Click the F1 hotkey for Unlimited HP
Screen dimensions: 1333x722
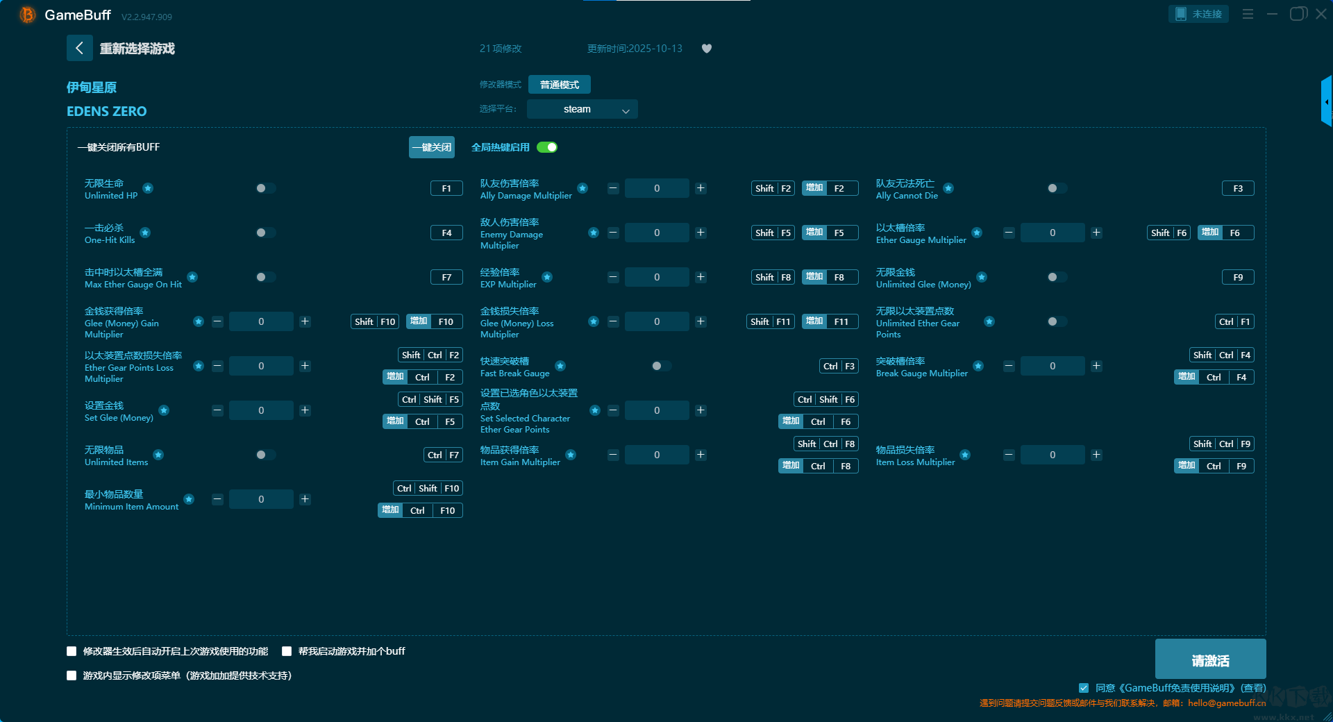tap(446, 188)
